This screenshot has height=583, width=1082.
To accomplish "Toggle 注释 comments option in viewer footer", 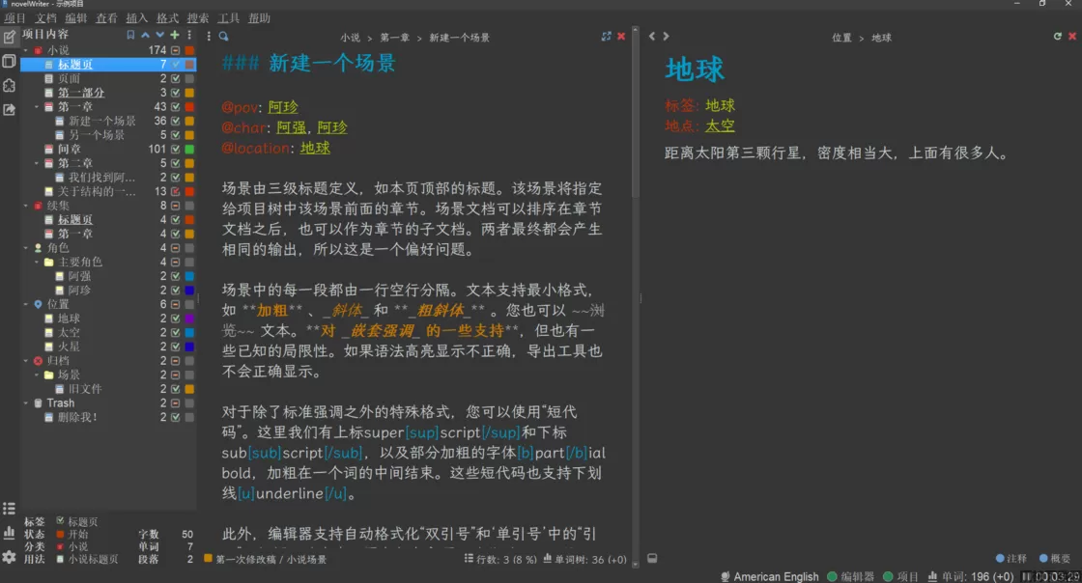I will [1011, 558].
